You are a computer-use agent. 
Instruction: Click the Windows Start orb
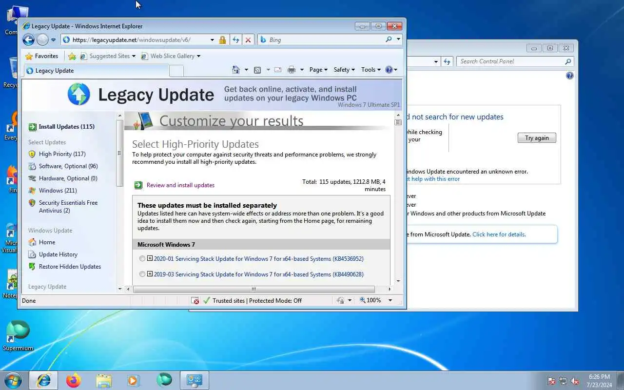(x=13, y=380)
